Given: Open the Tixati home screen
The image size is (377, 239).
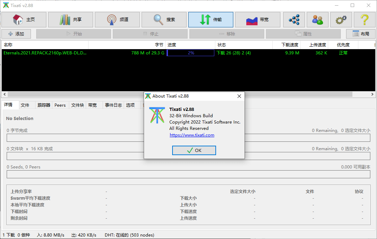Looking at the screenshot, I should (x=24, y=20).
